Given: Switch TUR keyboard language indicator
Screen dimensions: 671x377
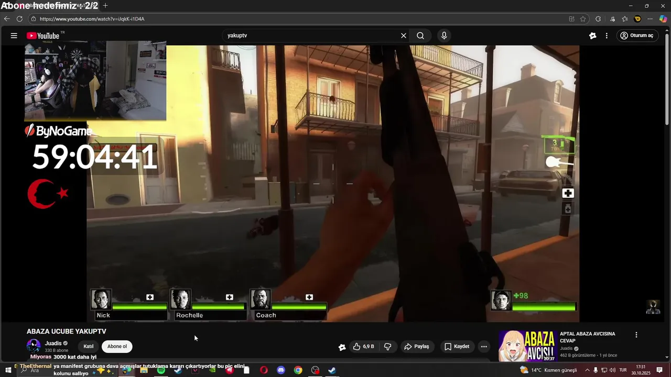Looking at the screenshot, I should 623,370.
